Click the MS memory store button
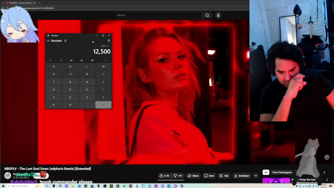This screenshot has width=334, height=188. [x=92, y=60]
